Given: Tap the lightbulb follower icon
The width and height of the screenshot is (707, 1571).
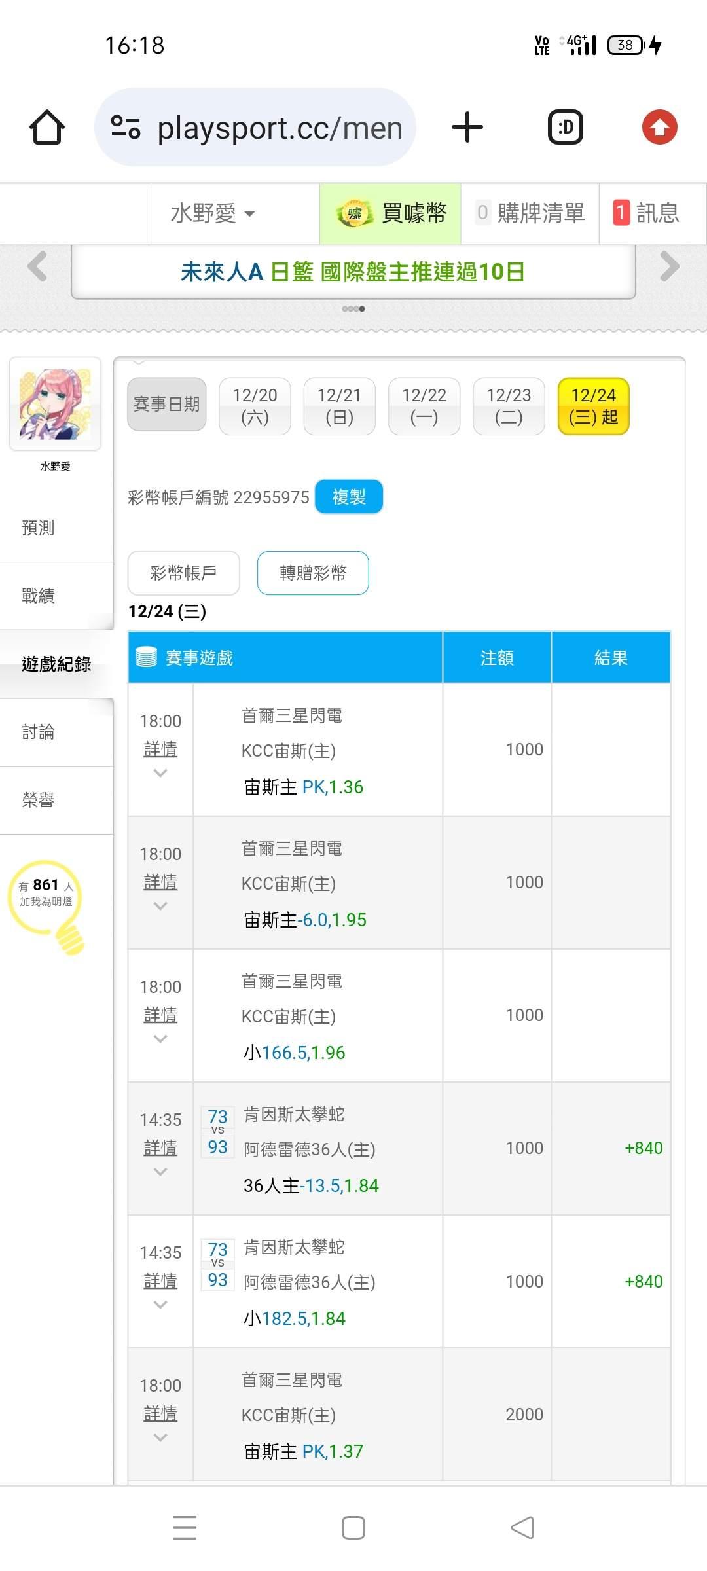Looking at the screenshot, I should point(47,905).
